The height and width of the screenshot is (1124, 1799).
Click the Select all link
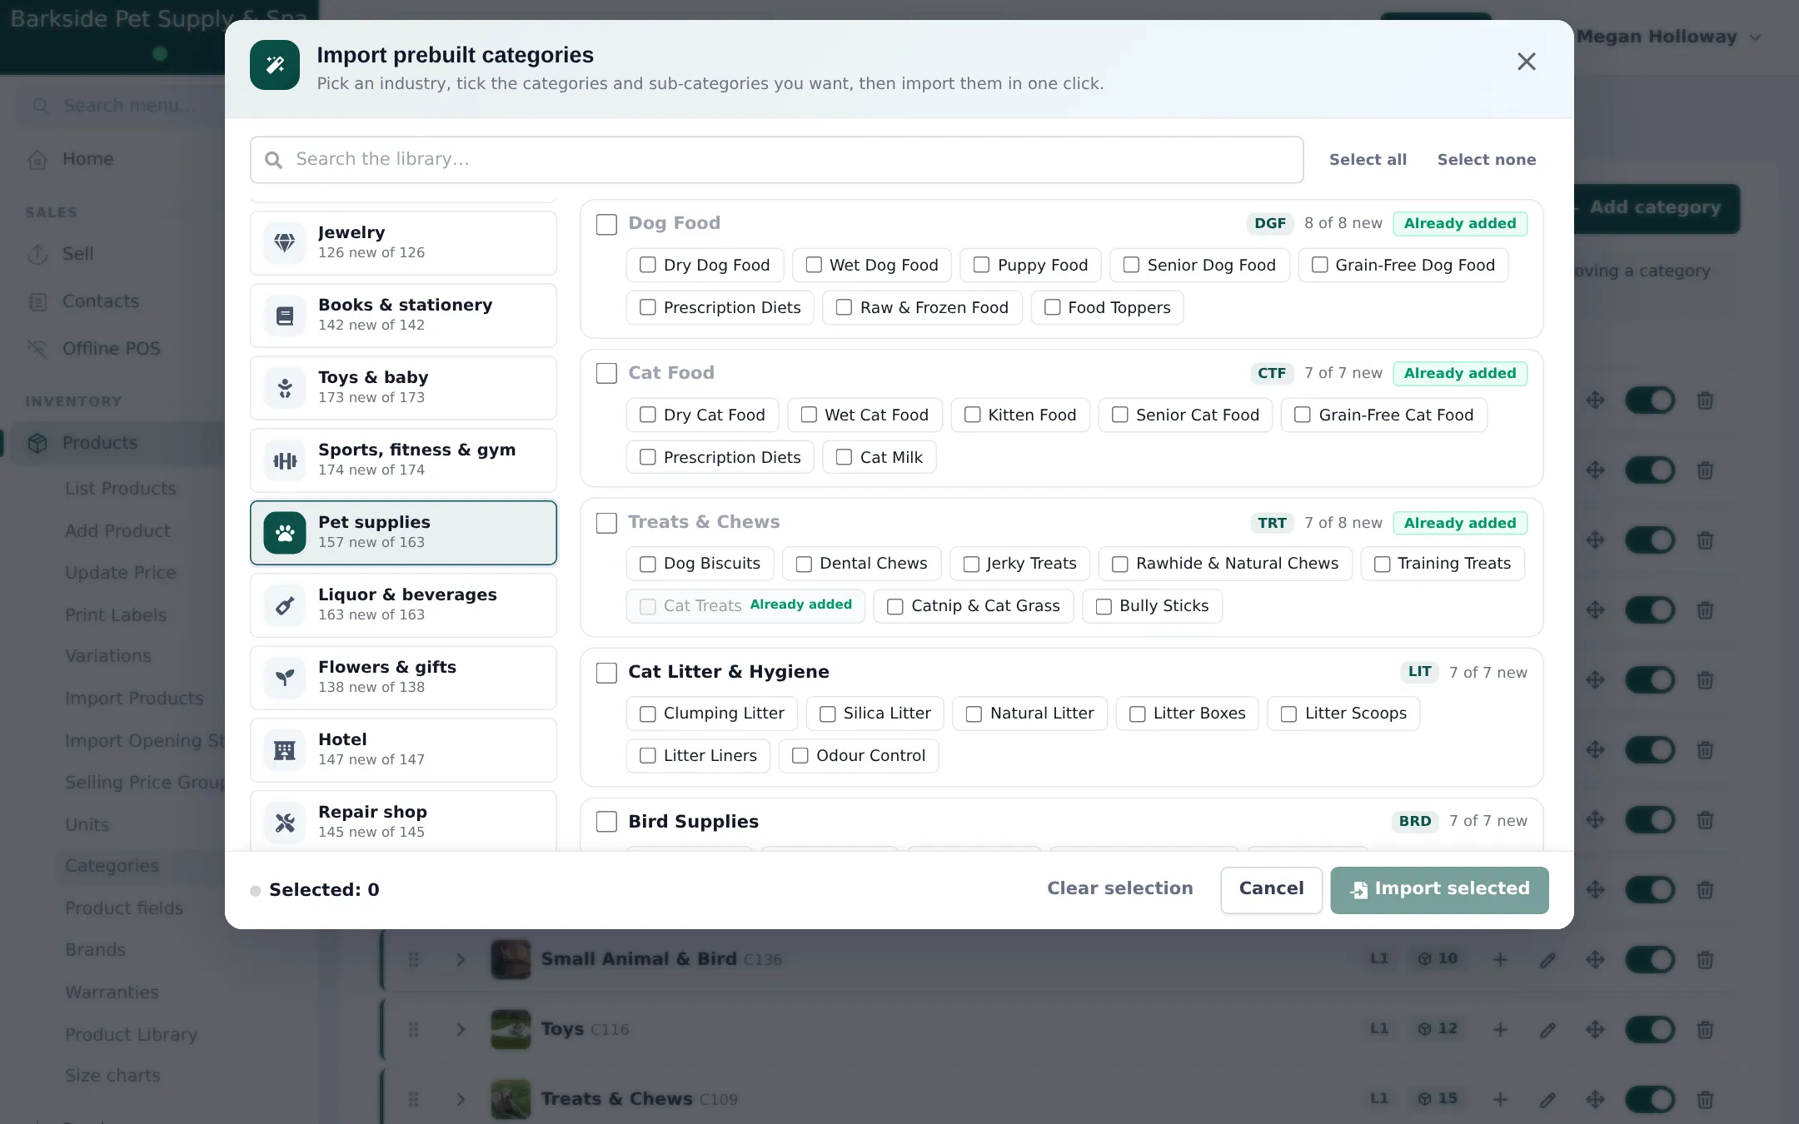[1368, 160]
